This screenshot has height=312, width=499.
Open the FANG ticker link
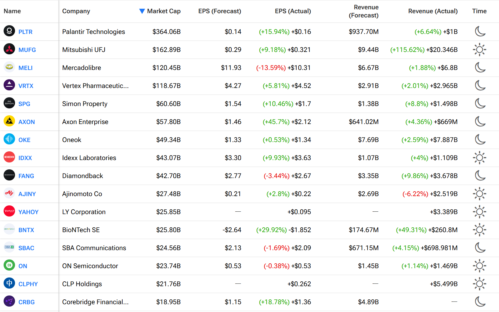coord(26,176)
